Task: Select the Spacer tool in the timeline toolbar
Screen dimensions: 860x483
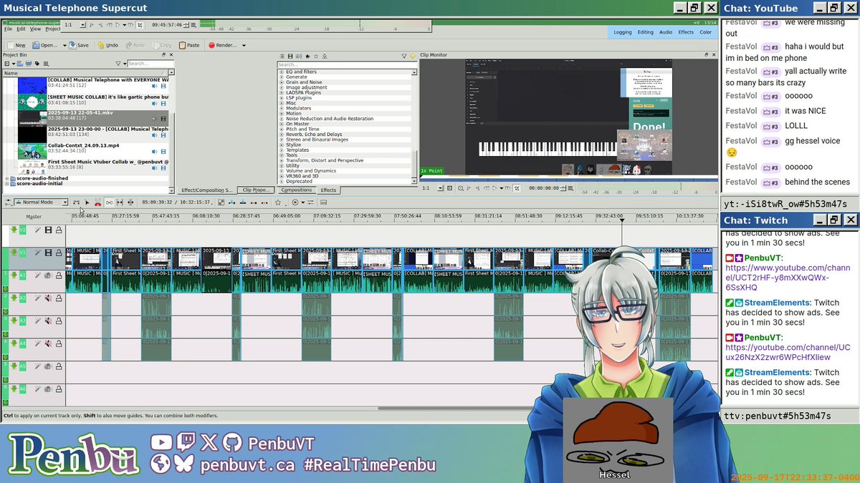Action: [x=110, y=203]
